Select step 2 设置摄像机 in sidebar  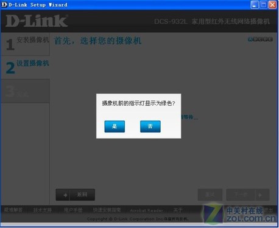click(x=26, y=67)
